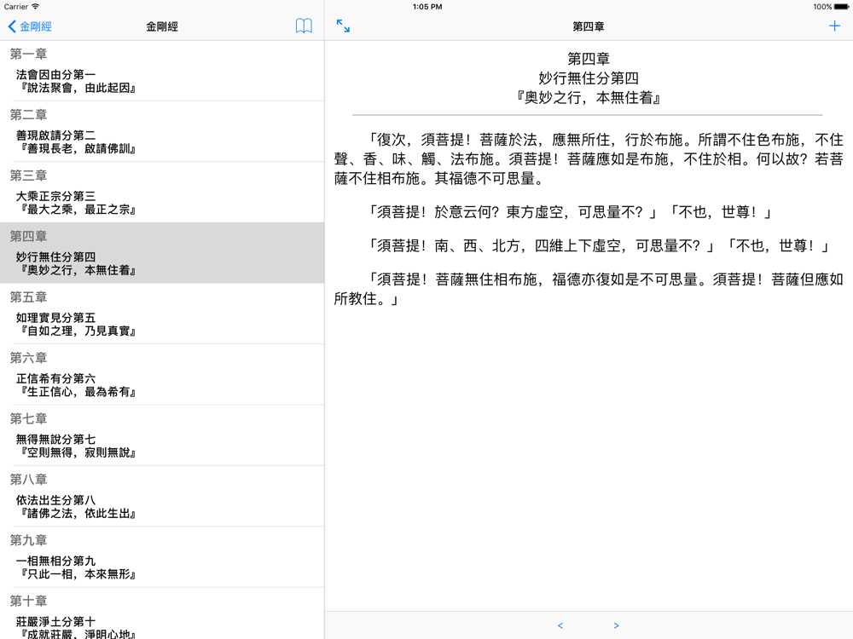Image resolution: width=853 pixels, height=639 pixels.
Task: Click section header 第九章
Action: (28, 541)
